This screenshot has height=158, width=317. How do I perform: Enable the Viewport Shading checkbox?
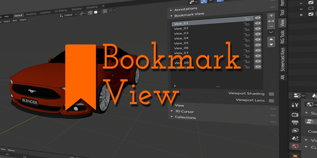[271, 94]
